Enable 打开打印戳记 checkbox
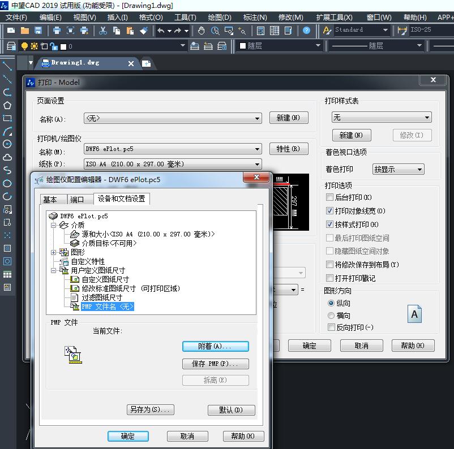 (x=329, y=278)
